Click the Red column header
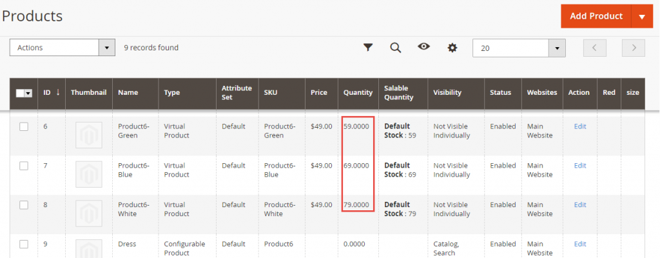Screen dimensions: 660x258 tap(609, 93)
